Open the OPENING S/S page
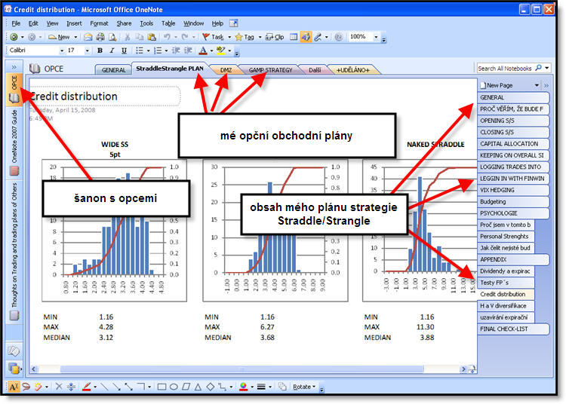566x404 pixels. coord(513,121)
